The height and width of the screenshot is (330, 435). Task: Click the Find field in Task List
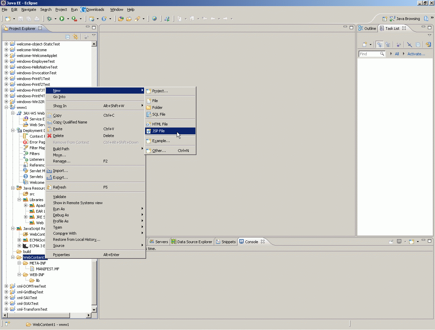pos(372,54)
